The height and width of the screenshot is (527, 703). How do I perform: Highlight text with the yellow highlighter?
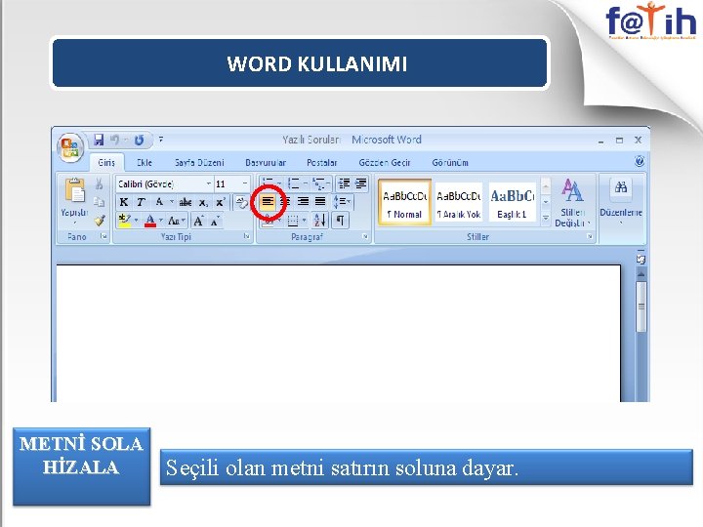(x=124, y=221)
